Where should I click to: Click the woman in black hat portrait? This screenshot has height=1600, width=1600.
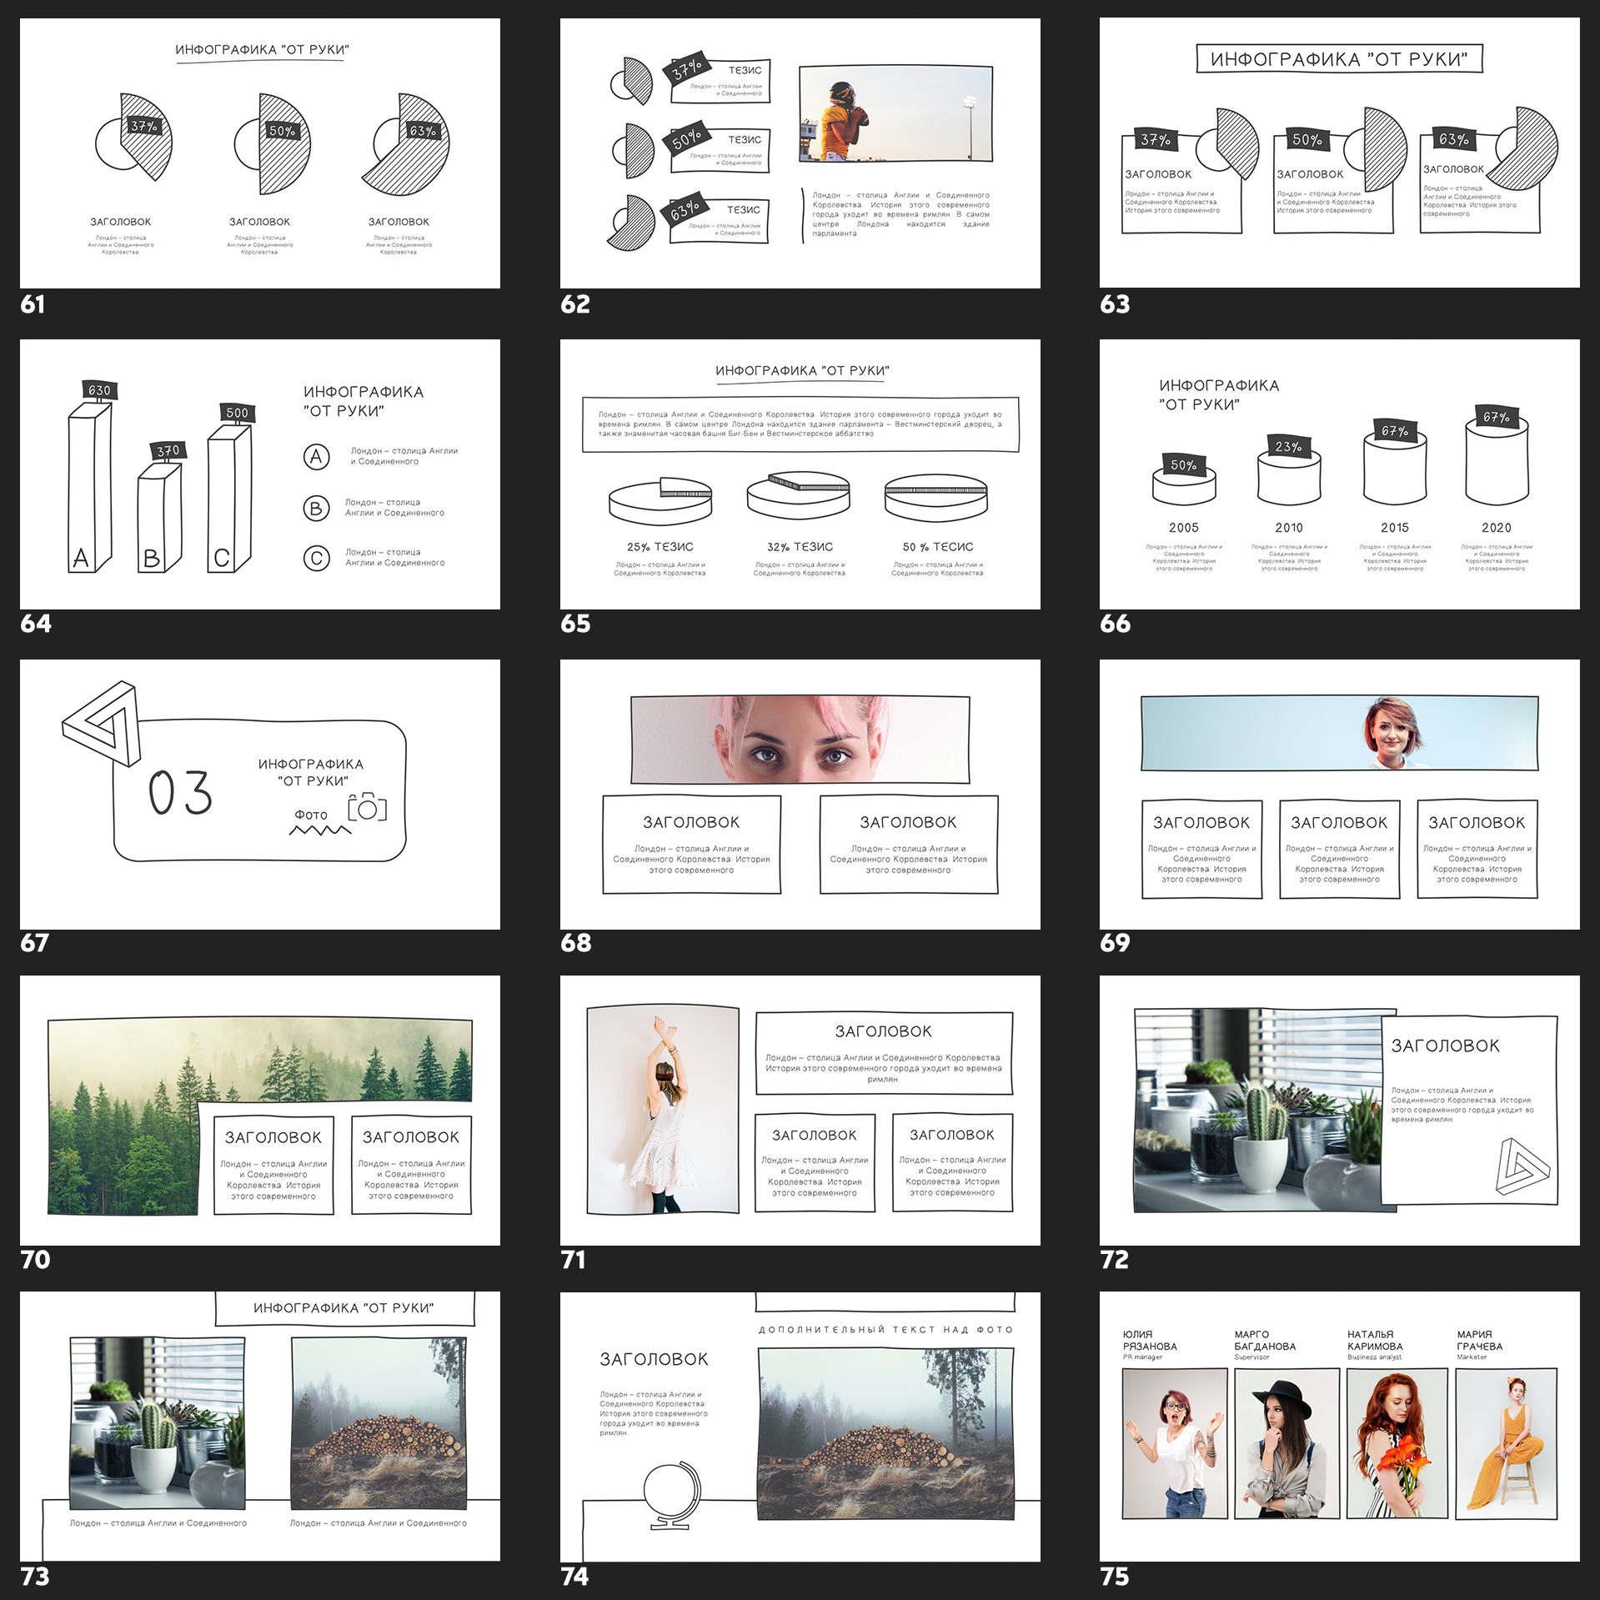[x=1287, y=1443]
